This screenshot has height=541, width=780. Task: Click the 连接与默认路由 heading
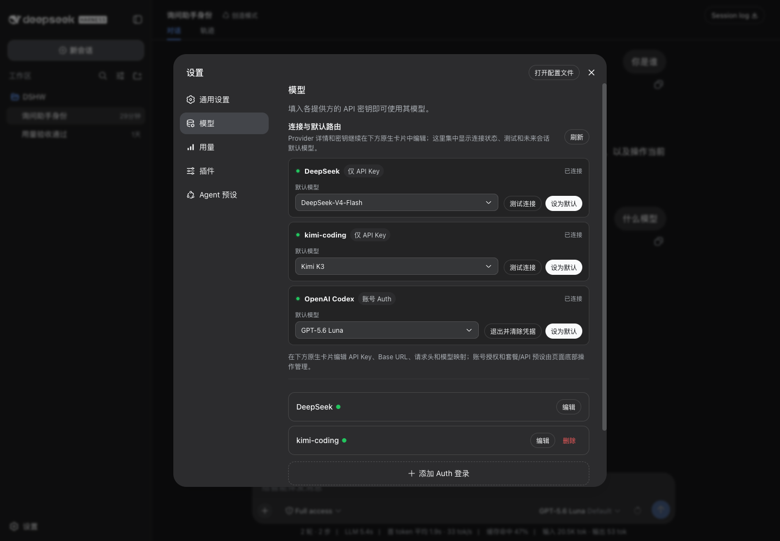[315, 127]
